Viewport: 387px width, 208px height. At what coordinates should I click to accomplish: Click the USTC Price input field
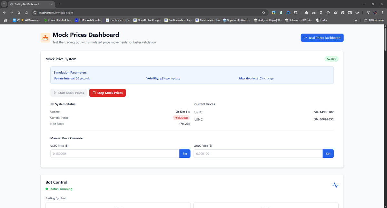(x=115, y=154)
